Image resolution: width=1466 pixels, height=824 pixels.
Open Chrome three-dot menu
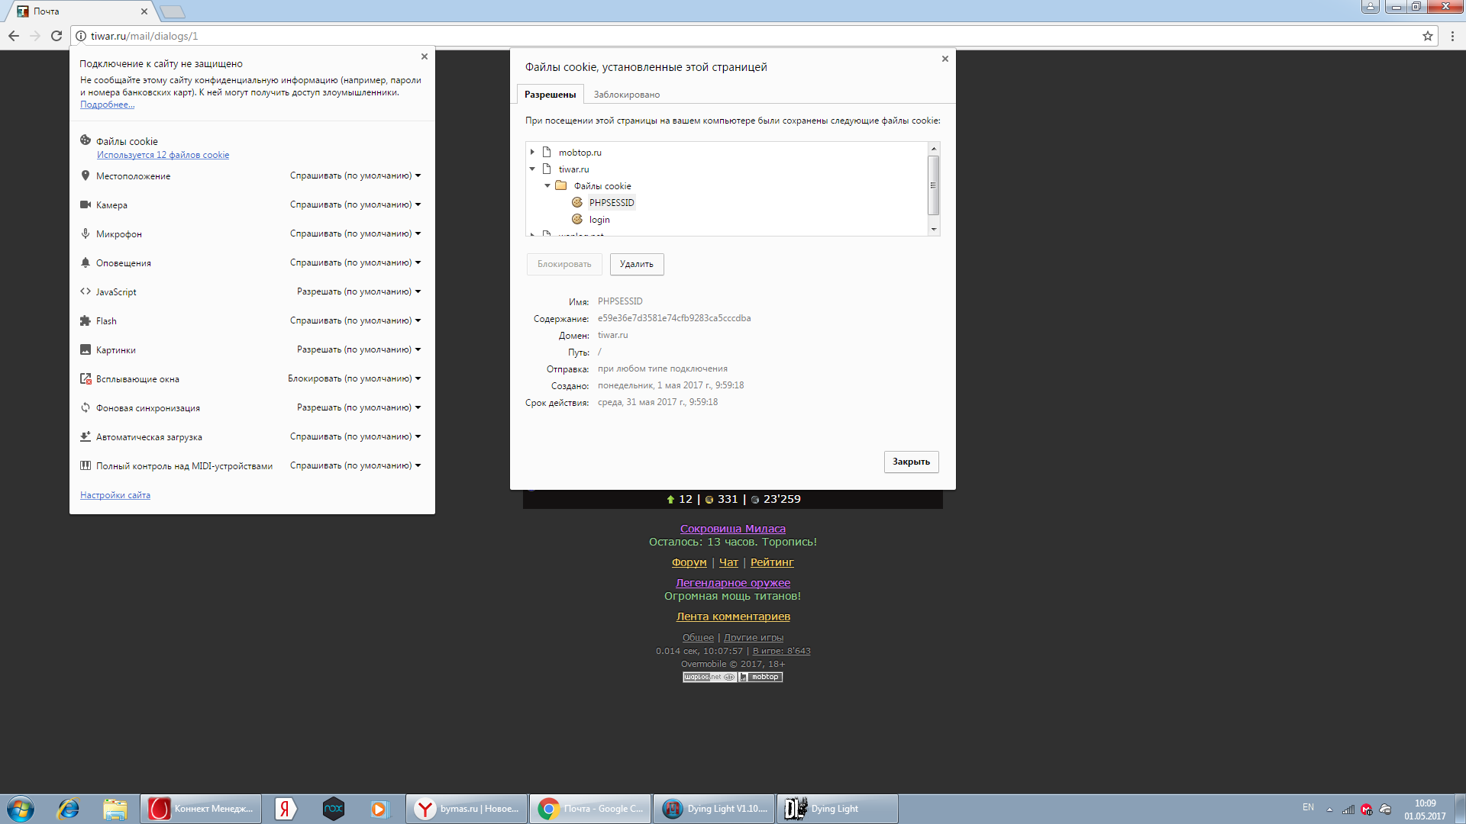click(x=1452, y=36)
